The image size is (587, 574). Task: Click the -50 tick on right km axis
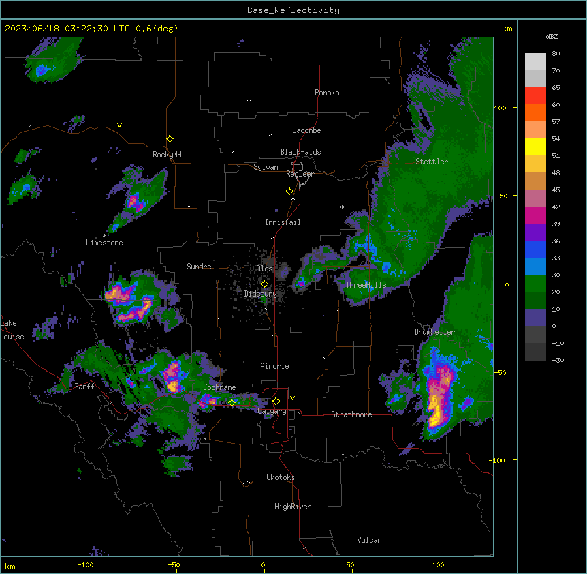pyautogui.click(x=500, y=372)
